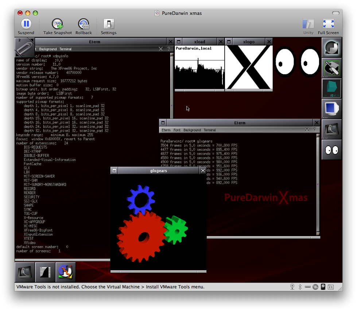
Task: Enter Full Screen mode
Action: pos(328,24)
